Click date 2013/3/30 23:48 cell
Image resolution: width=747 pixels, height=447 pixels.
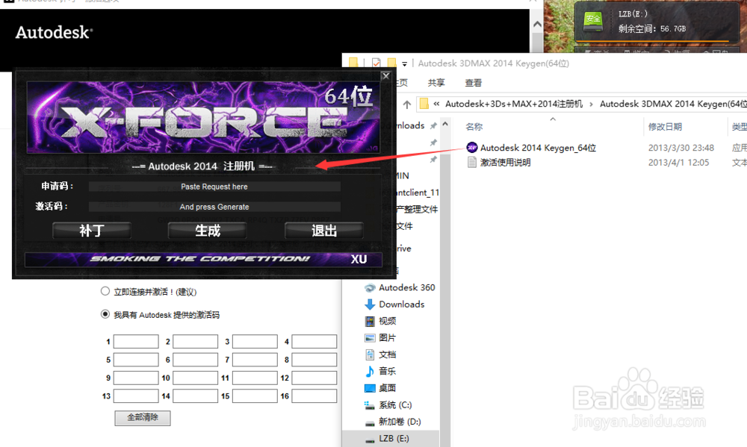(x=681, y=148)
